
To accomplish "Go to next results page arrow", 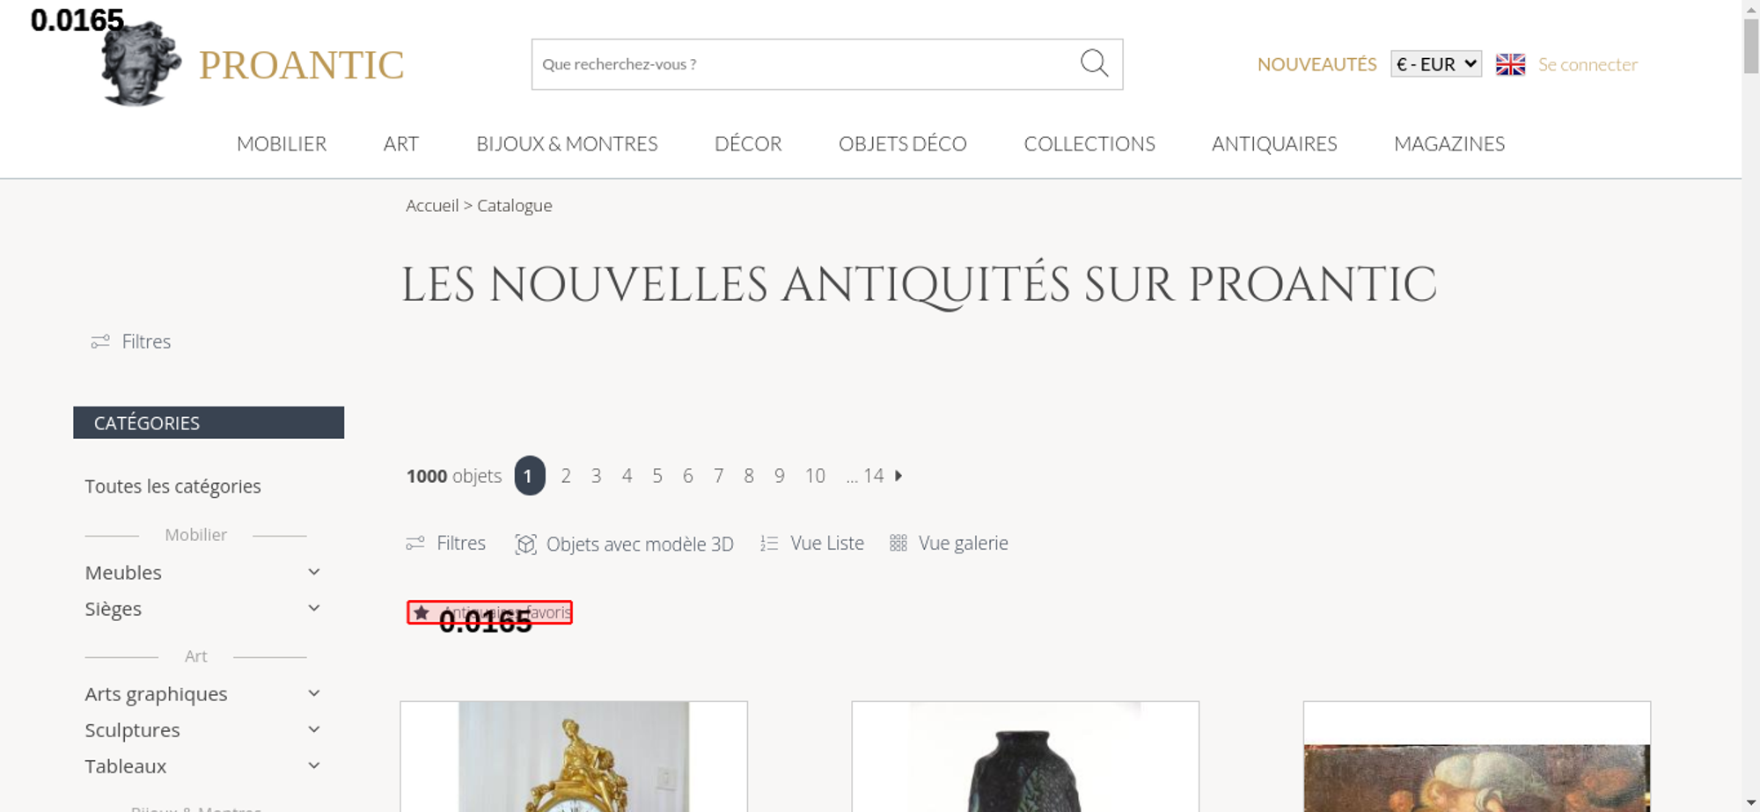I will (x=898, y=476).
